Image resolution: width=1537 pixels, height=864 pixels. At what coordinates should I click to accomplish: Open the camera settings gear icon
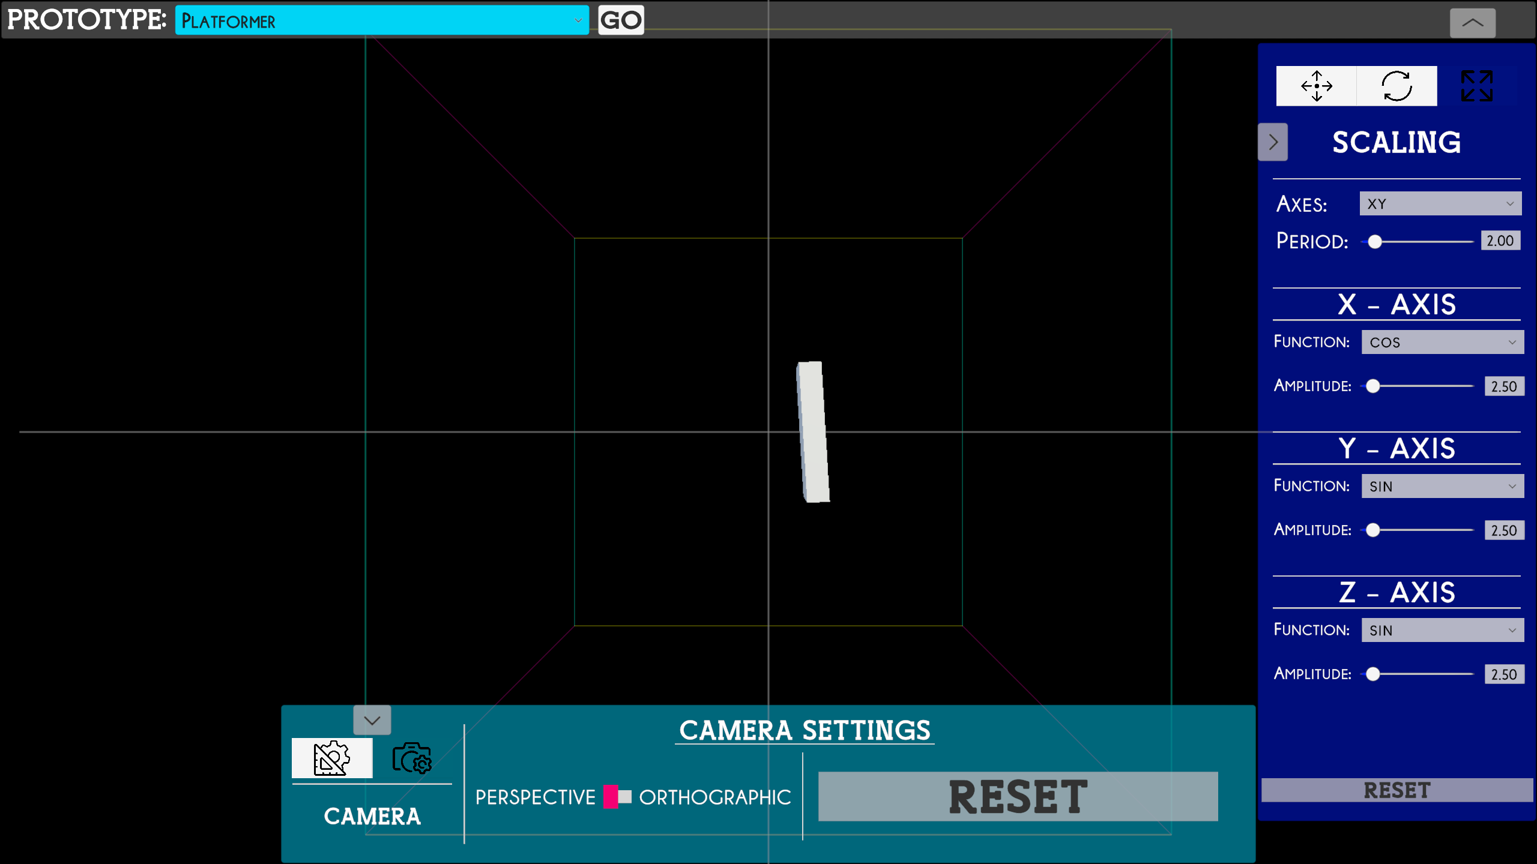click(x=412, y=758)
